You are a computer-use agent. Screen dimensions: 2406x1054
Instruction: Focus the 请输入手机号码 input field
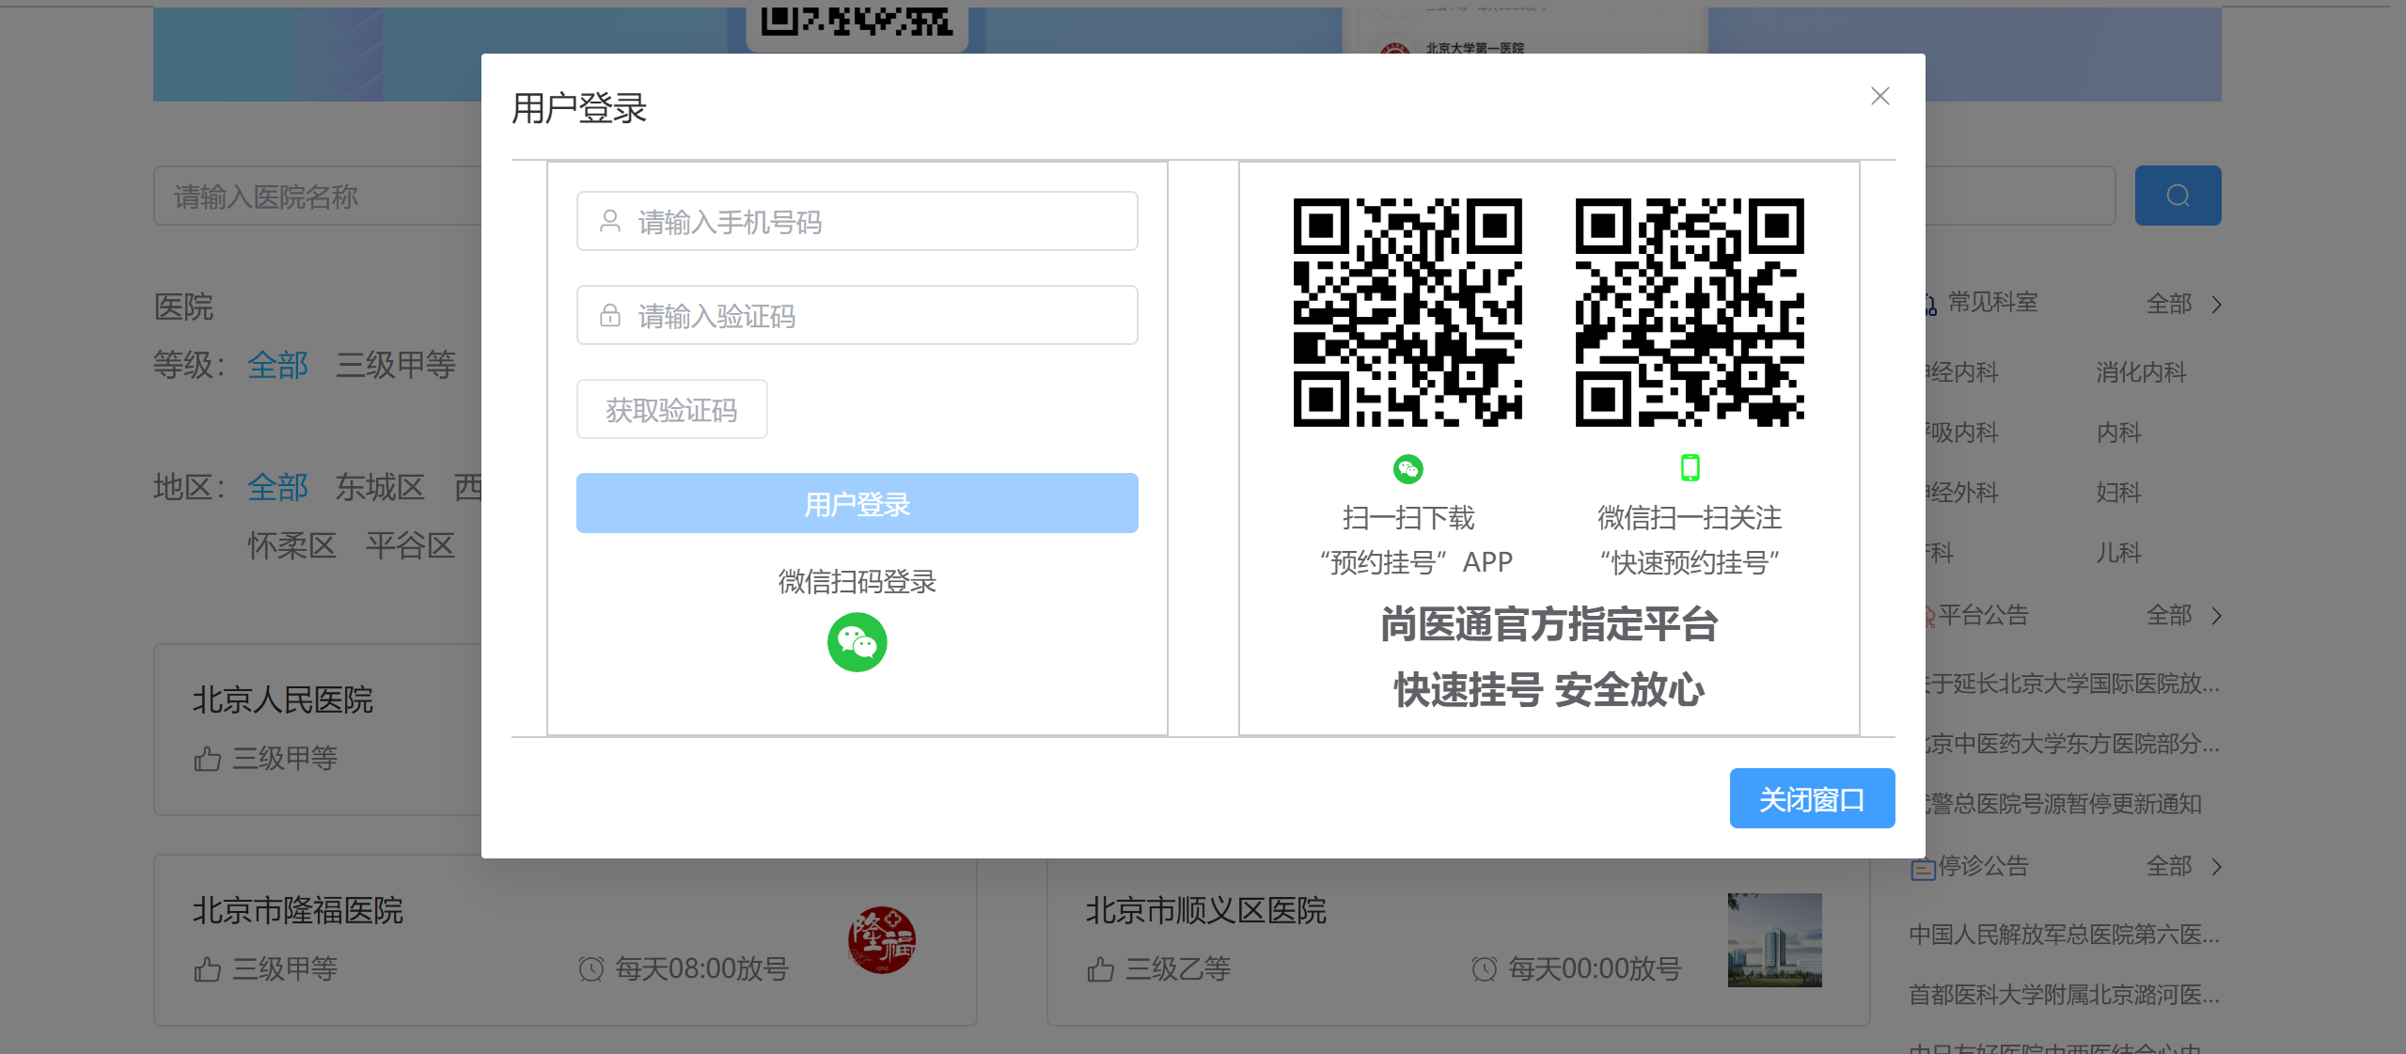(857, 221)
